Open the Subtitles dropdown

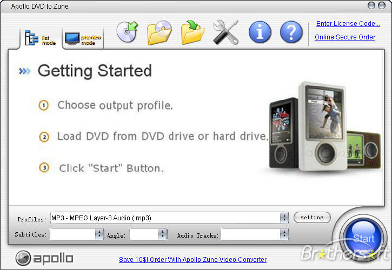click(x=99, y=234)
